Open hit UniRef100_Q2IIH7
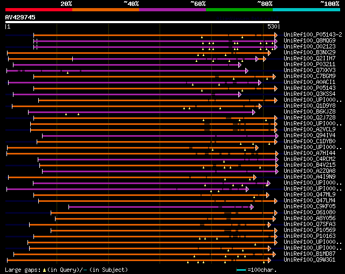 click(x=309, y=59)
